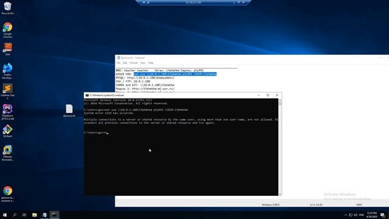The width and height of the screenshot is (389, 219).
Task: Open the File menu in Notepad
Action: click(x=119, y=63)
